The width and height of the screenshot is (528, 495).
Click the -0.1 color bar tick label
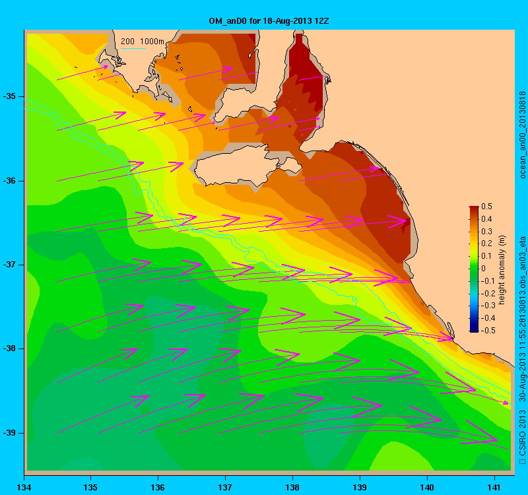pos(488,281)
